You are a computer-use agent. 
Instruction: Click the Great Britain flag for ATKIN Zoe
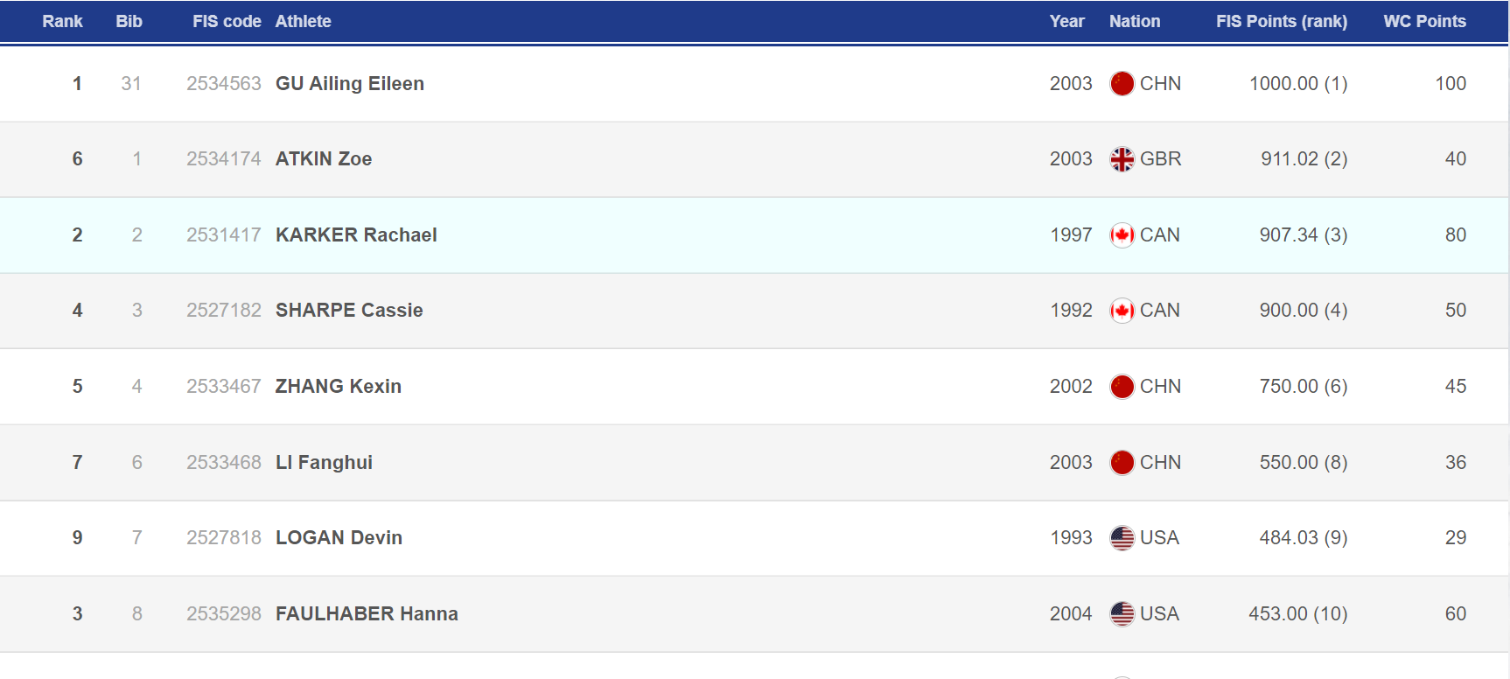tap(1122, 159)
